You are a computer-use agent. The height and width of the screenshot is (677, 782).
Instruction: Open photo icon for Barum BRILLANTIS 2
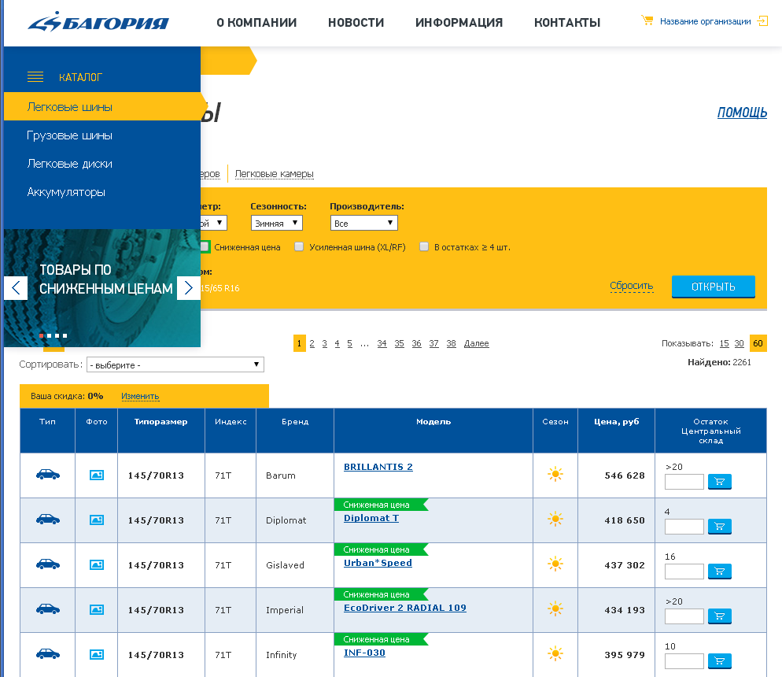click(96, 475)
